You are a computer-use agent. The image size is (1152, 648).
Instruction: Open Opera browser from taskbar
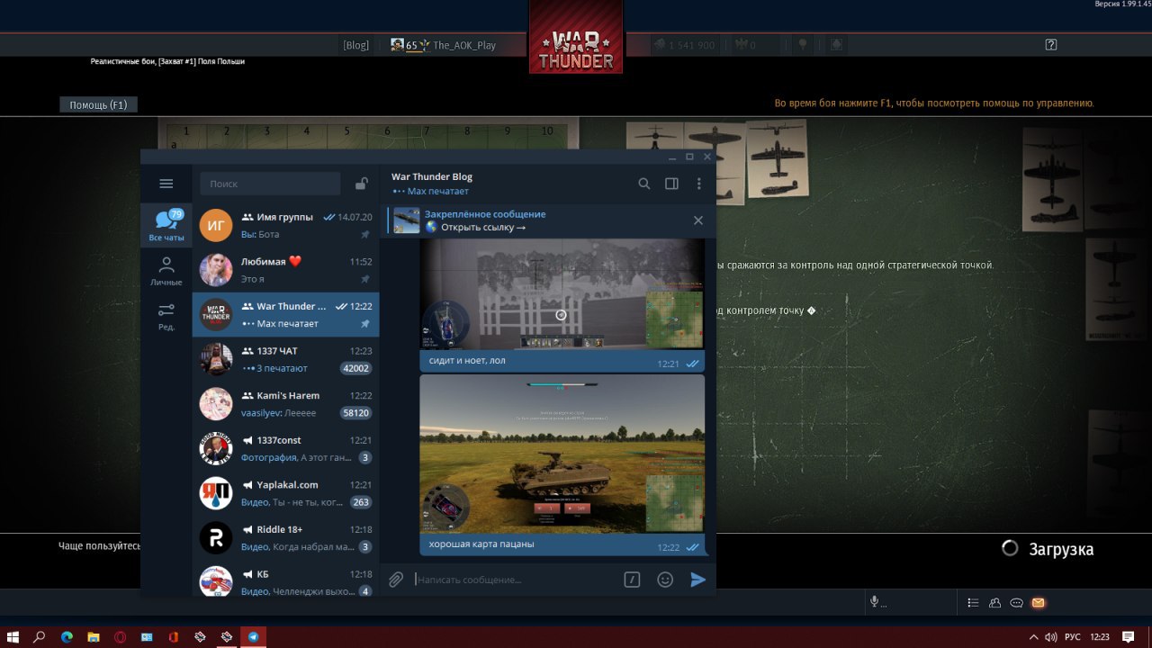[x=120, y=636]
